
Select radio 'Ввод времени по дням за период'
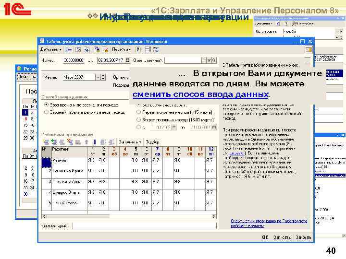[x=46, y=105]
